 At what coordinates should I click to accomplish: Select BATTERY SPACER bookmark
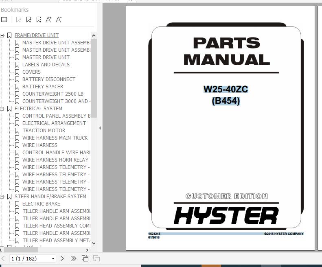tap(43, 86)
